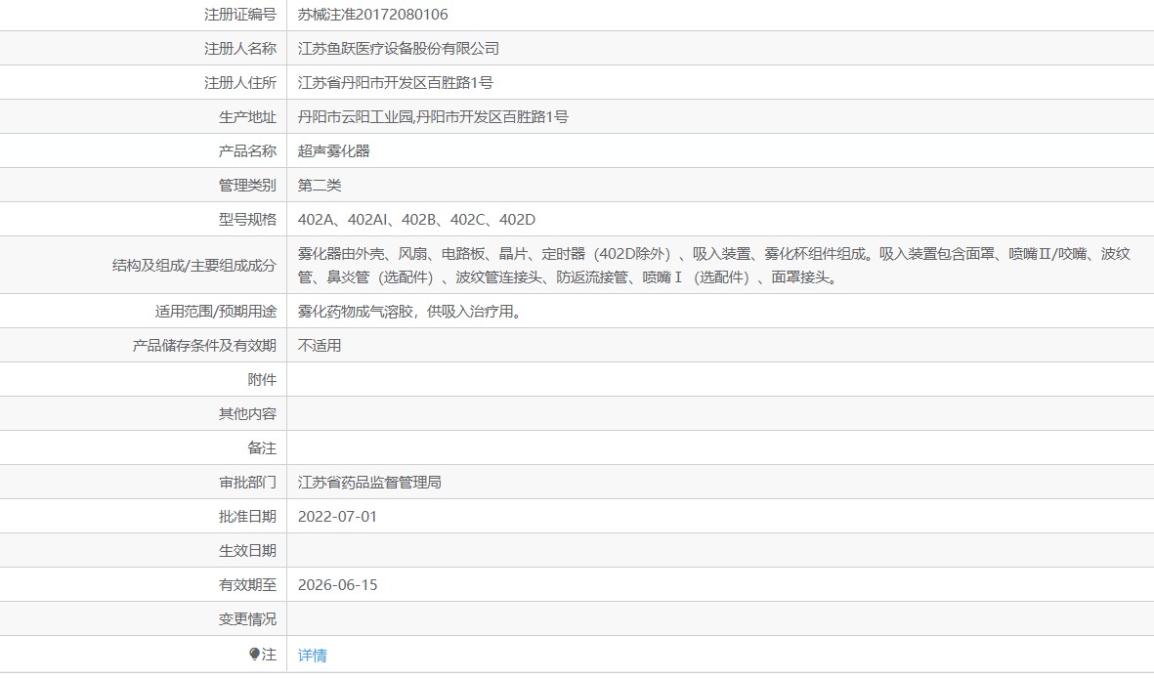1154x678 pixels.
Task: Click approval date 2022-07-01
Action: [x=337, y=517]
